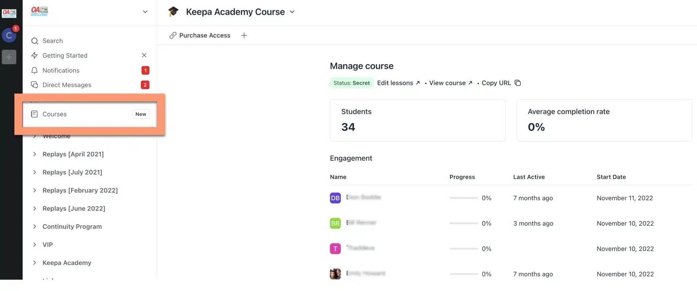697x291 pixels.
Task: Open VIP space group
Action: click(48, 245)
